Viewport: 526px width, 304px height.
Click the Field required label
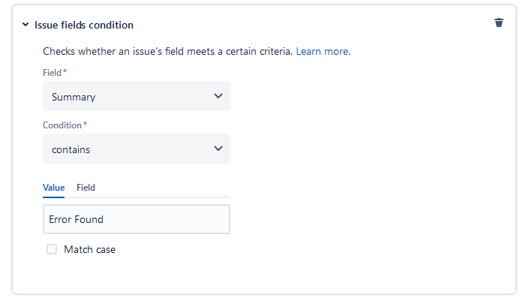pyautogui.click(x=53, y=72)
